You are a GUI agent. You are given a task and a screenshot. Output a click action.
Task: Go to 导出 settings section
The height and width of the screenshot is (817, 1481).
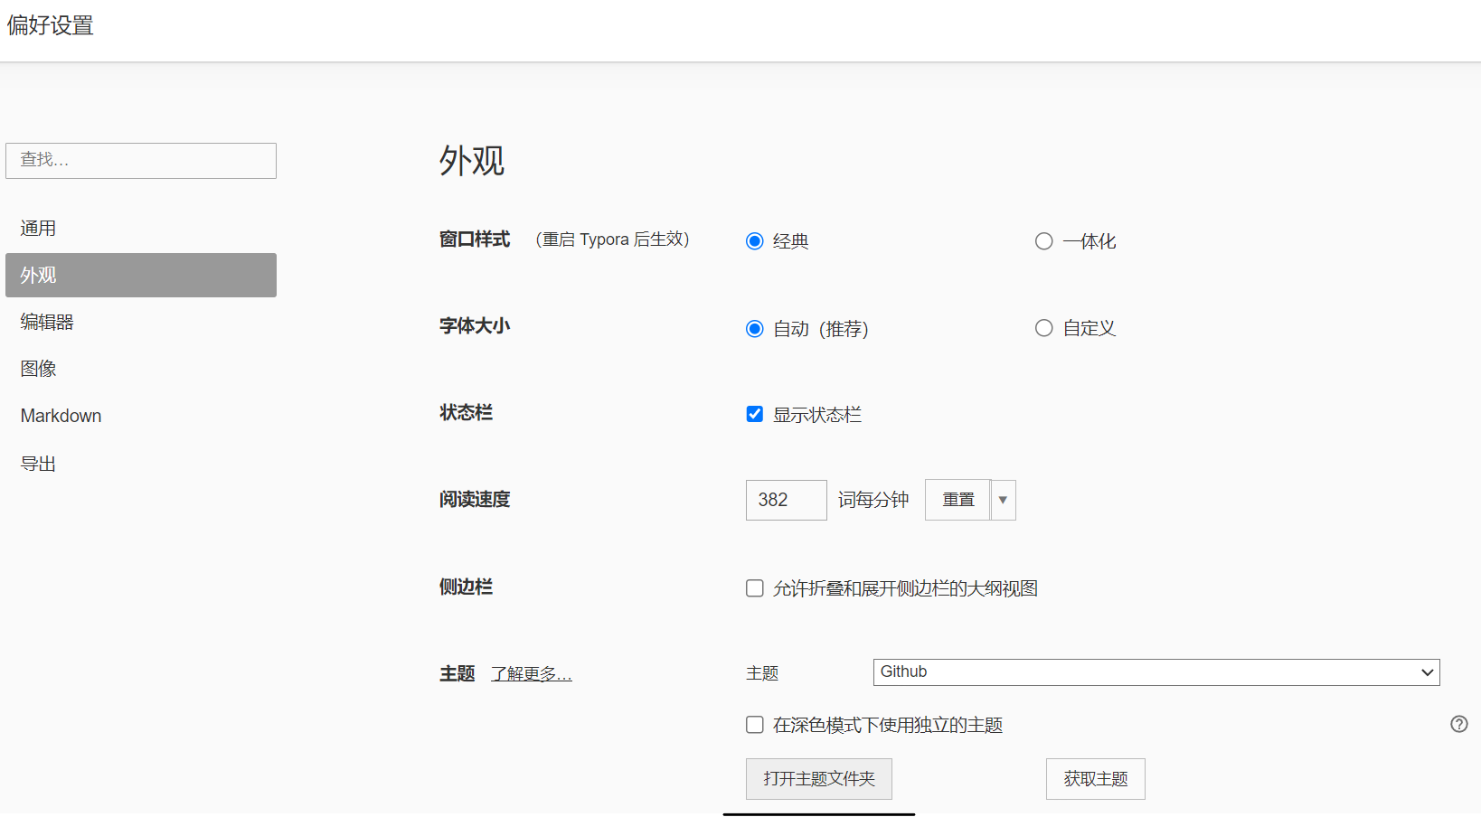pos(141,464)
